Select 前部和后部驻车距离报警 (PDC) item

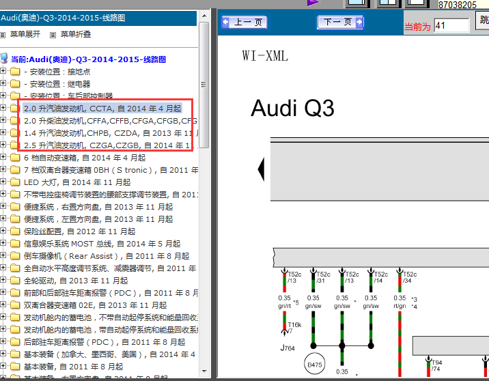point(111,293)
